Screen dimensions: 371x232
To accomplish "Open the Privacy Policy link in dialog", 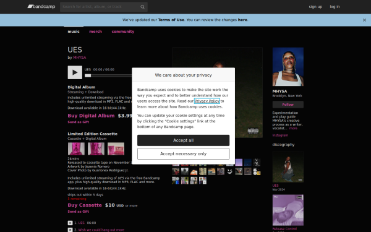I will click(x=207, y=101).
